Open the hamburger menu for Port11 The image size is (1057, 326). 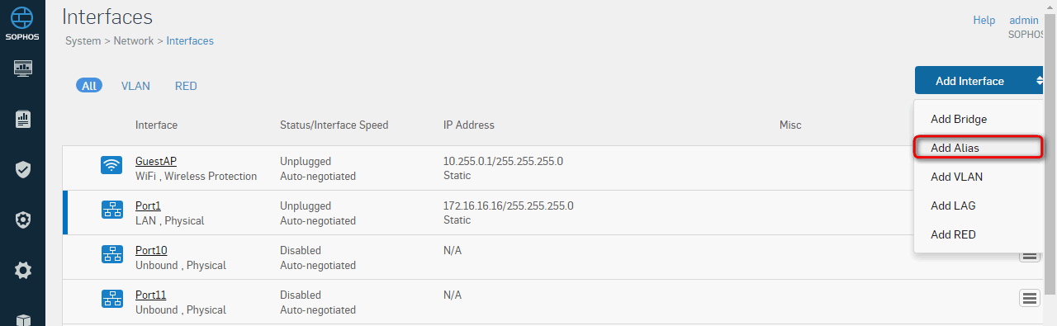click(x=1030, y=299)
